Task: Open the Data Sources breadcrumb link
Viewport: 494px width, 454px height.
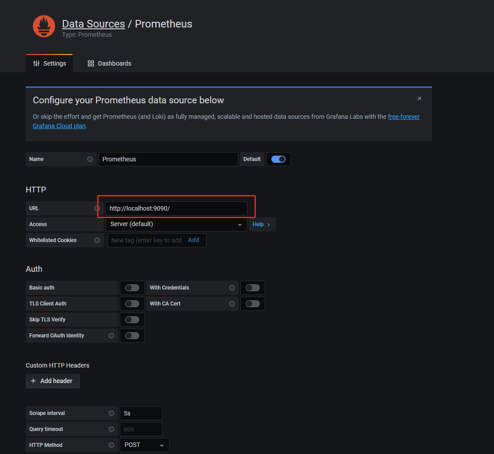Action: click(94, 24)
